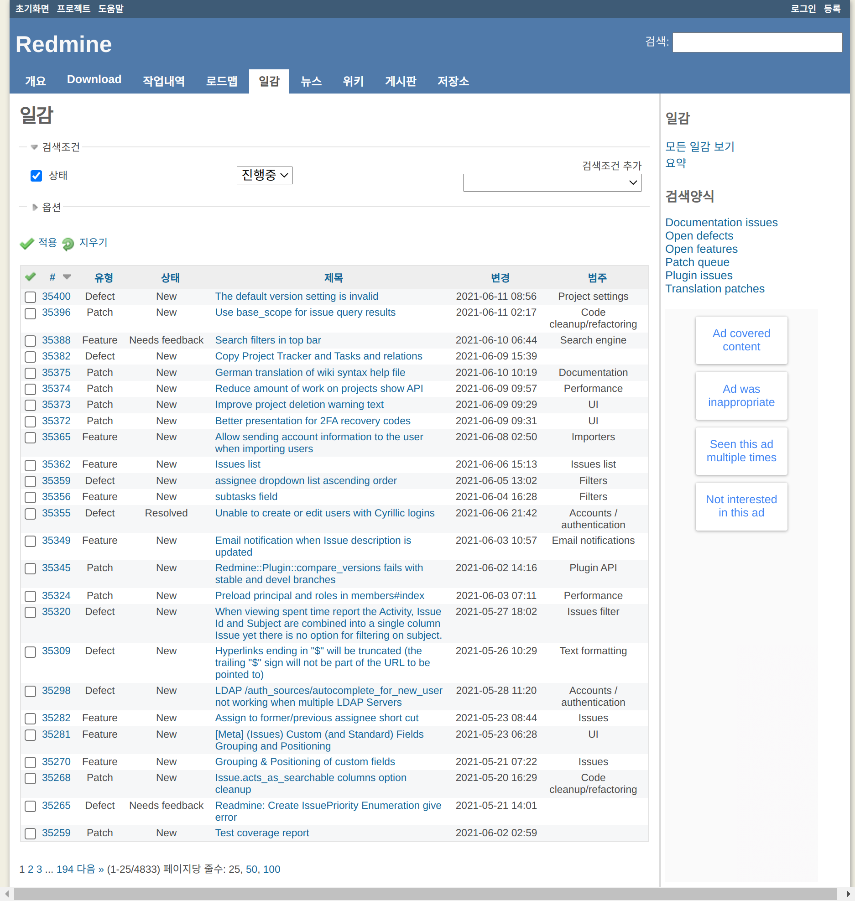This screenshot has height=901, width=855.
Task: Click the descending sort arrow beside # column
Action: point(67,277)
